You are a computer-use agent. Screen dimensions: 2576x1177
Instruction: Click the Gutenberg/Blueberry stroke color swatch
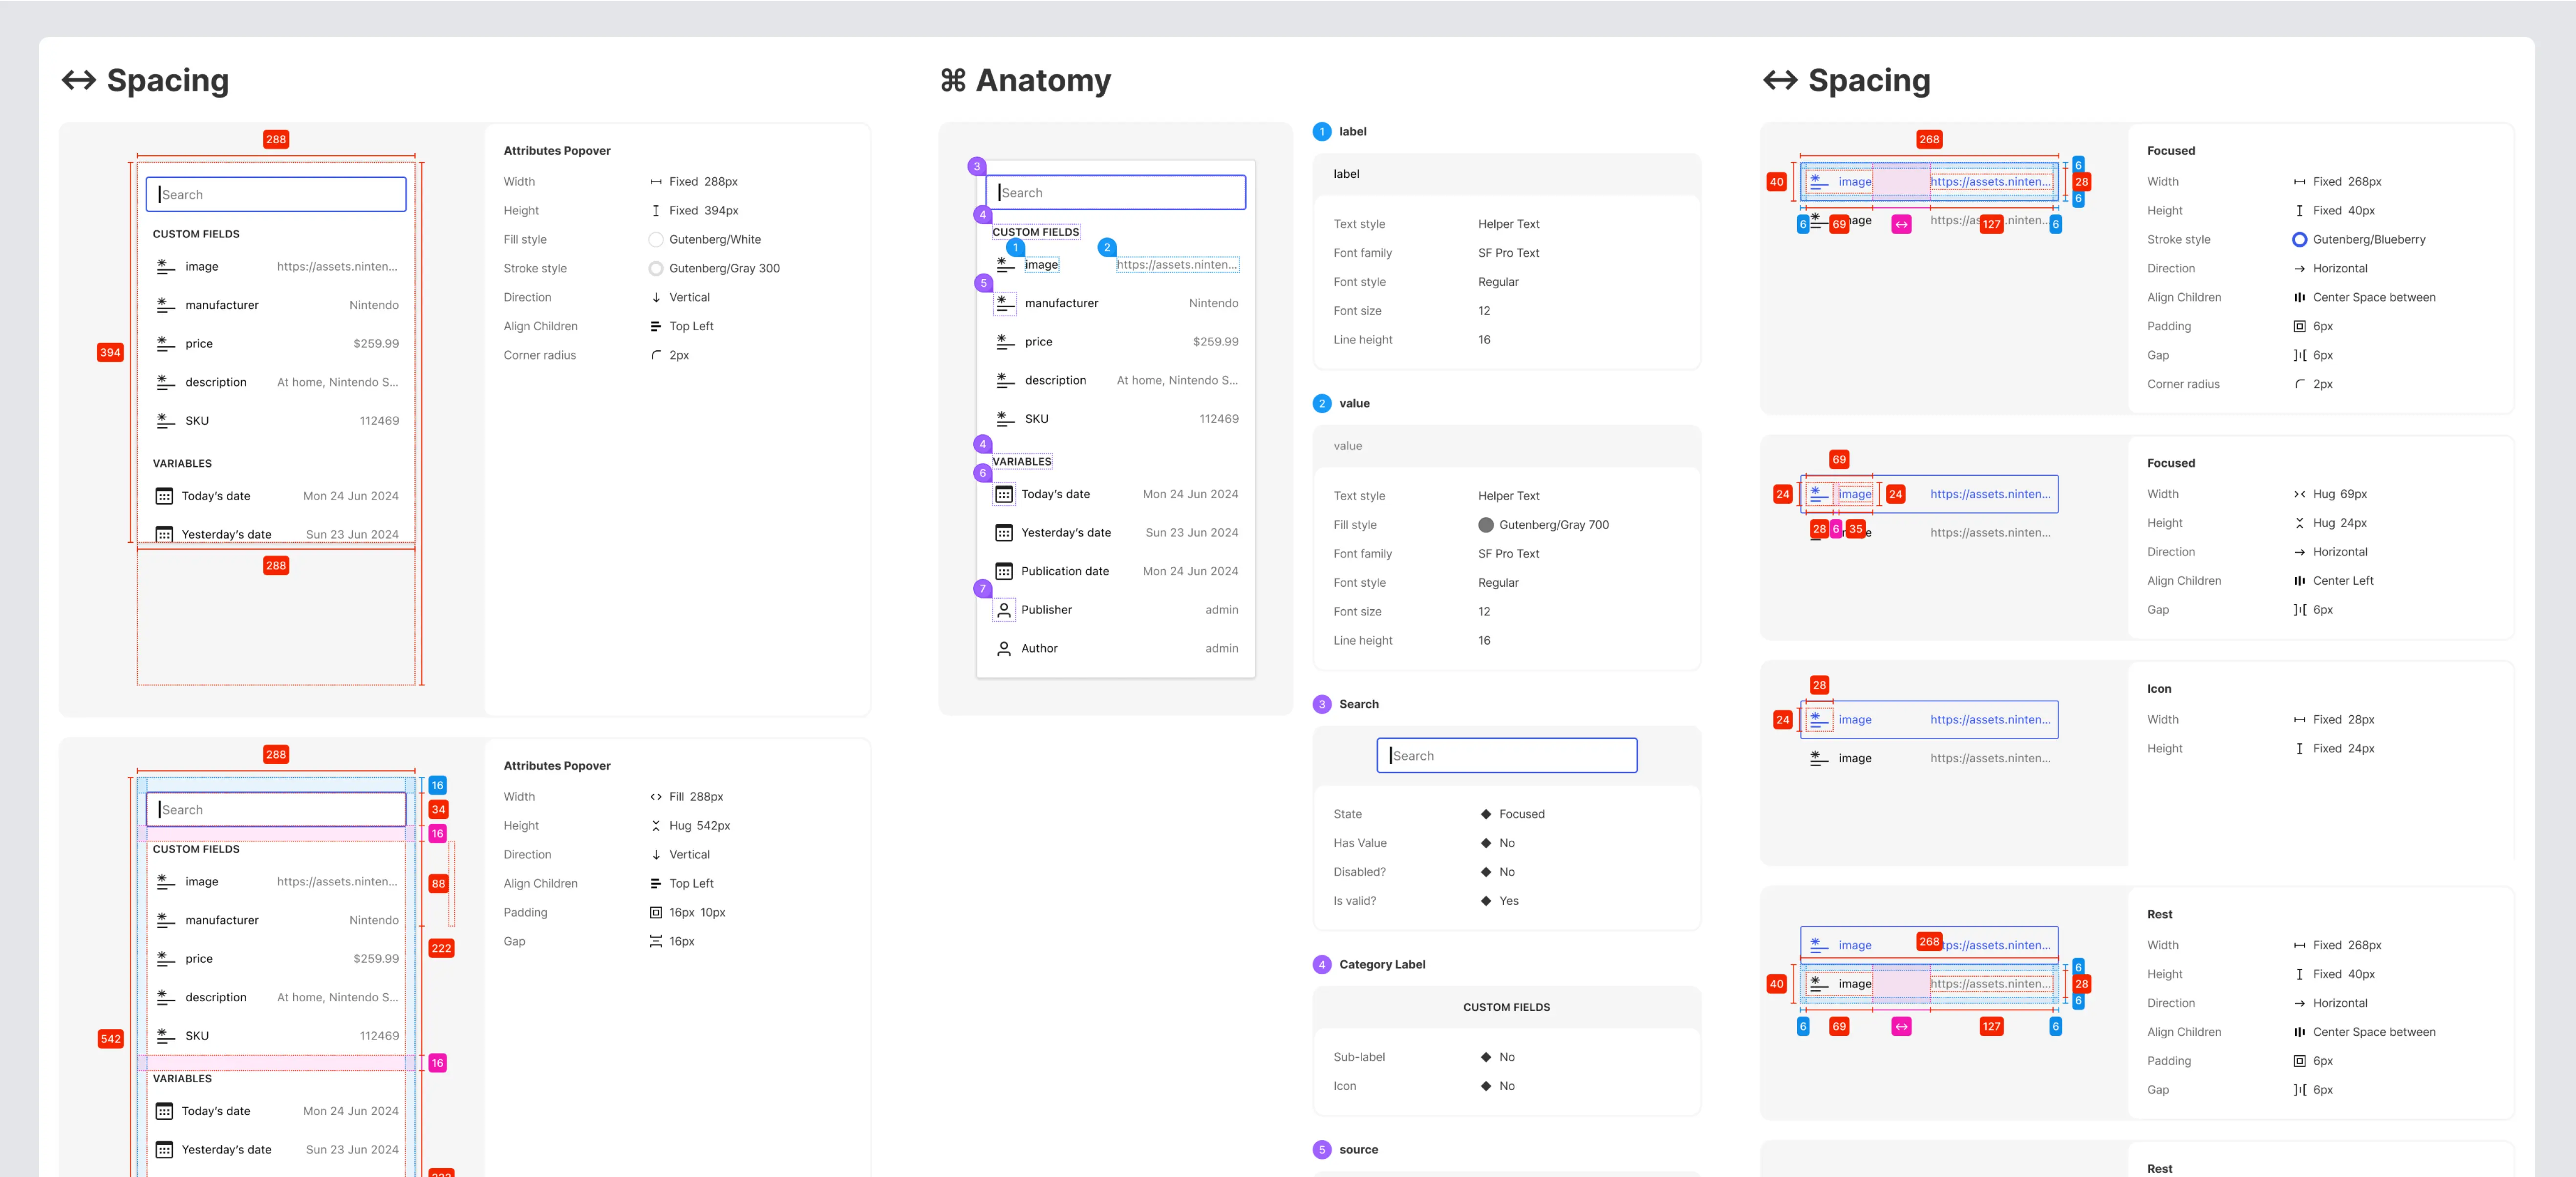click(2299, 240)
